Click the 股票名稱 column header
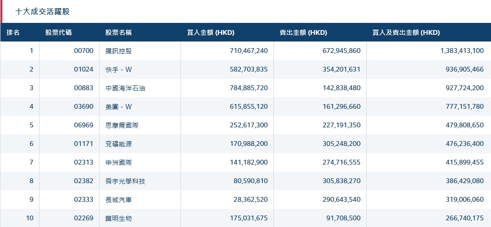Screen dimensions: 491x227 119,33
